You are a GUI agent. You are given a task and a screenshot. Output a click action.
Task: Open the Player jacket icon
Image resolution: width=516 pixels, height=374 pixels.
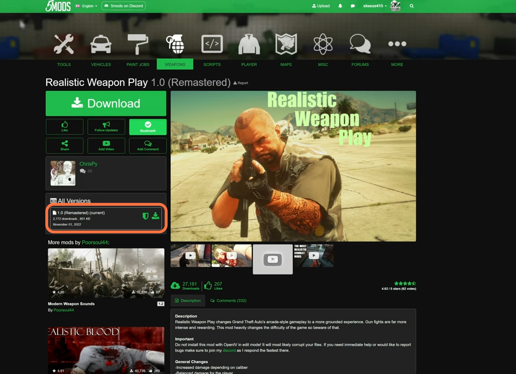249,44
